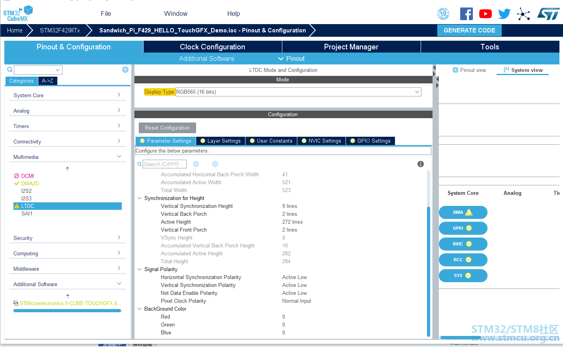Switch to Clock Configuration tab
Viewport: 563px width, 347px height.
click(x=213, y=47)
